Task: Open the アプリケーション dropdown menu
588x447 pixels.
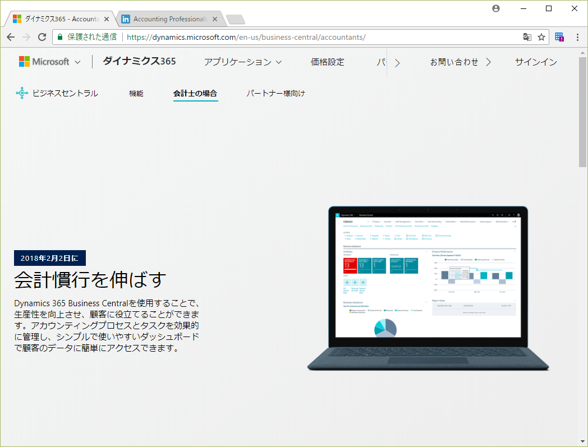Action: pyautogui.click(x=242, y=62)
